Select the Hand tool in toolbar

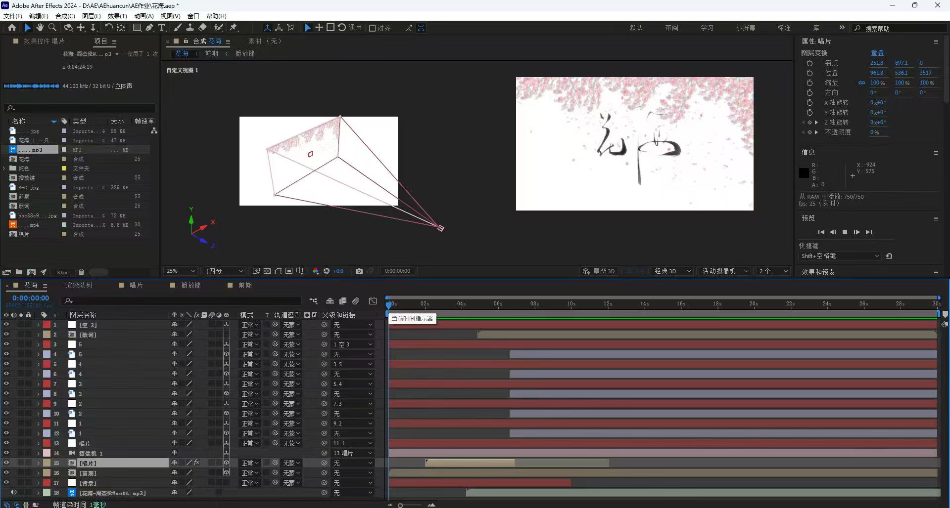pos(40,28)
